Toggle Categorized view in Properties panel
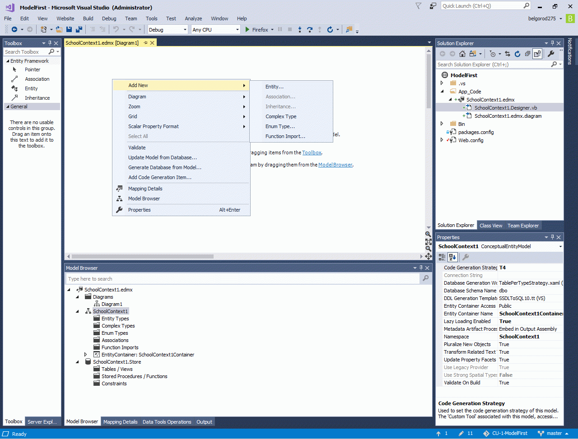The width and height of the screenshot is (578, 439). pyautogui.click(x=442, y=257)
